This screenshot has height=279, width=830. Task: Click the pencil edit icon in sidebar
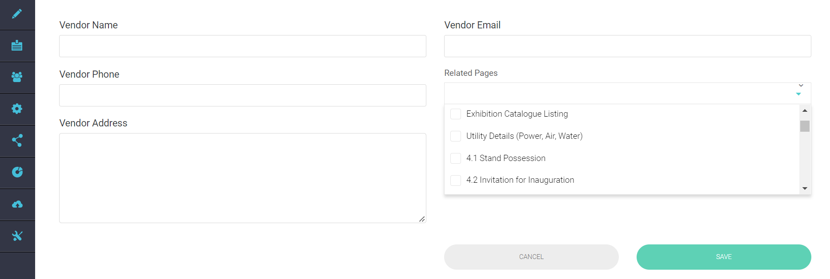tap(17, 14)
